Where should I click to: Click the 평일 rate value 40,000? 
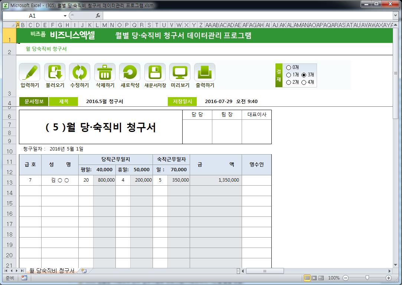click(104, 169)
